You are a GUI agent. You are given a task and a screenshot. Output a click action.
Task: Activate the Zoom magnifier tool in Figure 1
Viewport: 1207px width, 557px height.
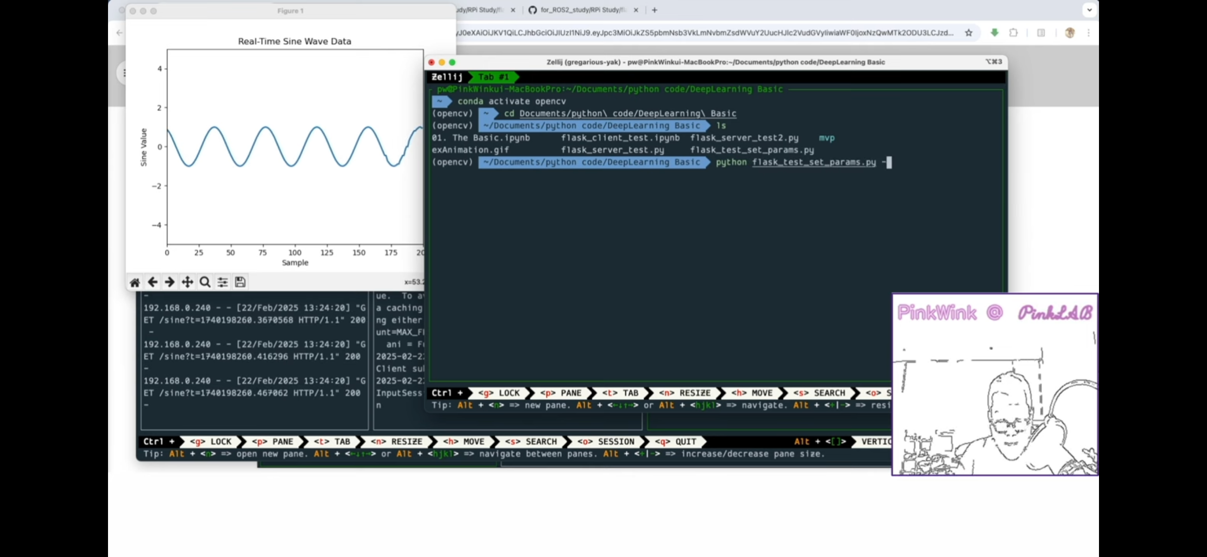205,282
